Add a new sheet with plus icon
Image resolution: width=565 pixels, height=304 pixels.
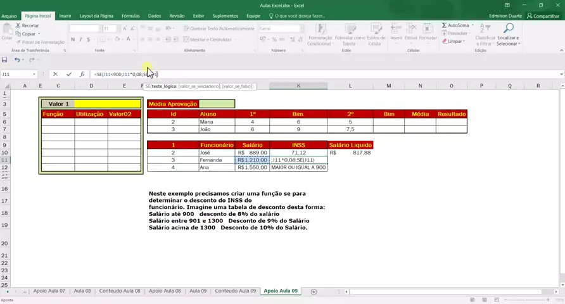click(x=314, y=291)
